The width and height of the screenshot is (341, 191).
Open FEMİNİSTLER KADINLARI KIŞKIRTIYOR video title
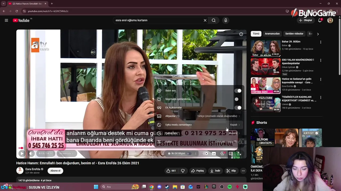pos(299,99)
